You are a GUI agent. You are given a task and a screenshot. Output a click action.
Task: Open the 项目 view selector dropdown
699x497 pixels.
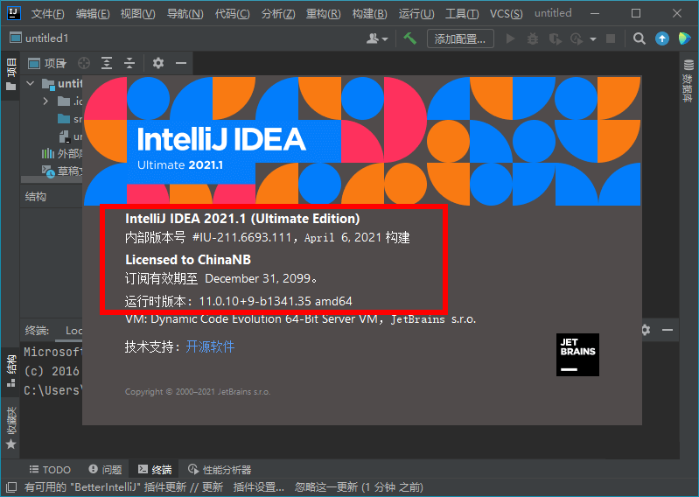47,63
